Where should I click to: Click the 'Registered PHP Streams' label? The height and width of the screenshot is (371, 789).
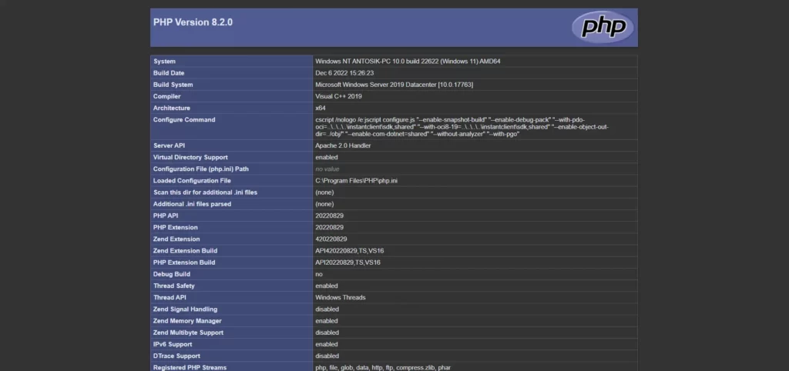pos(190,367)
